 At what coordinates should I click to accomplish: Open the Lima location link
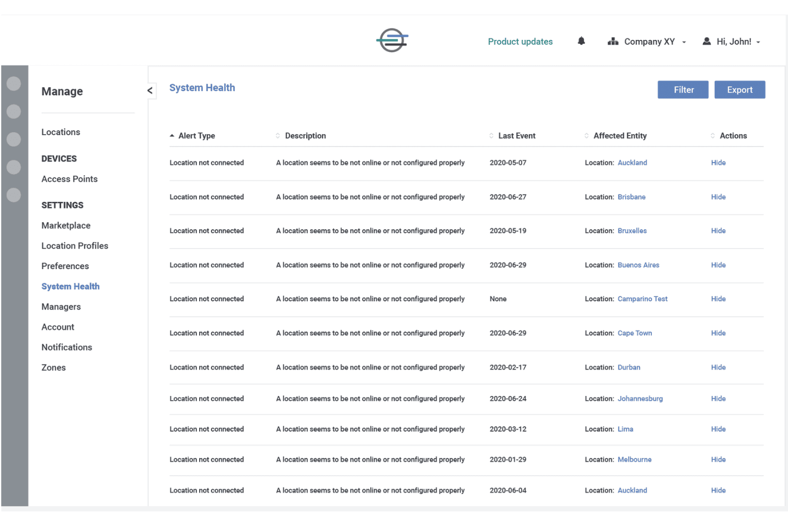tap(626, 429)
